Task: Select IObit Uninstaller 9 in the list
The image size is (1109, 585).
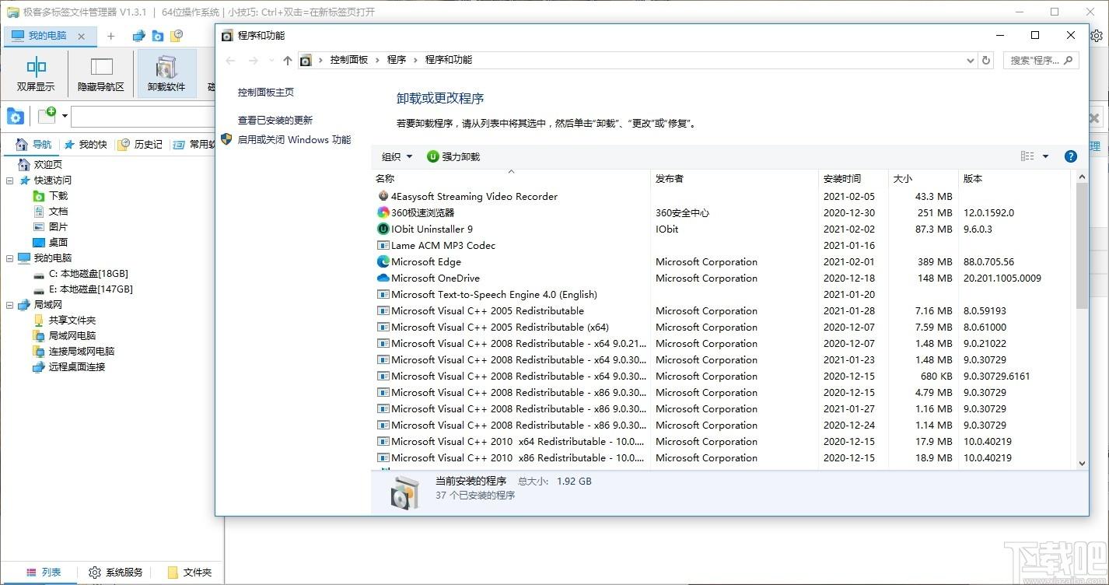Action: click(x=723, y=229)
